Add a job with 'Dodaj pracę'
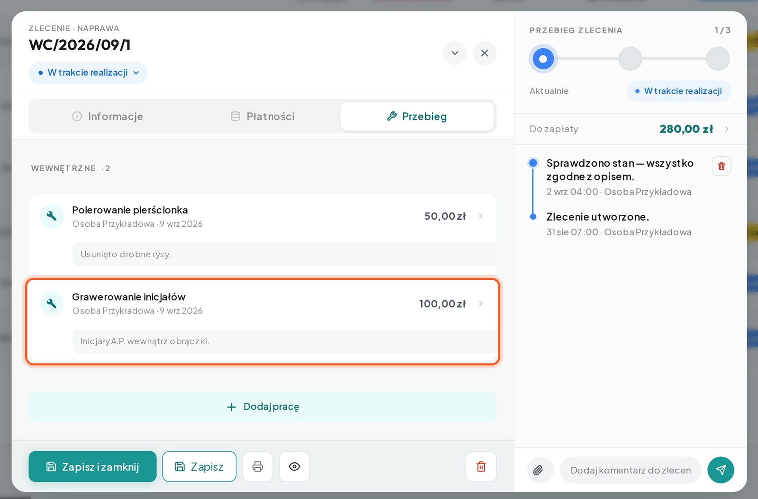The image size is (758, 499). coord(262,407)
